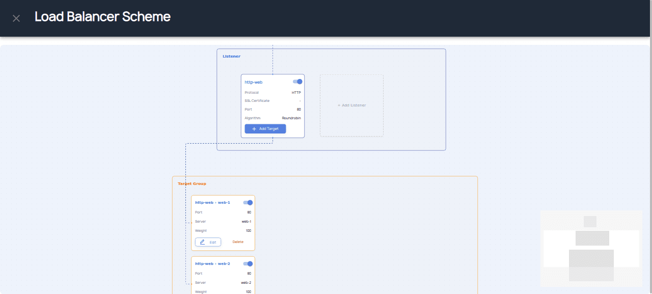Click the Load Balancer Scheme heading
The image size is (652, 294).
coord(102,17)
